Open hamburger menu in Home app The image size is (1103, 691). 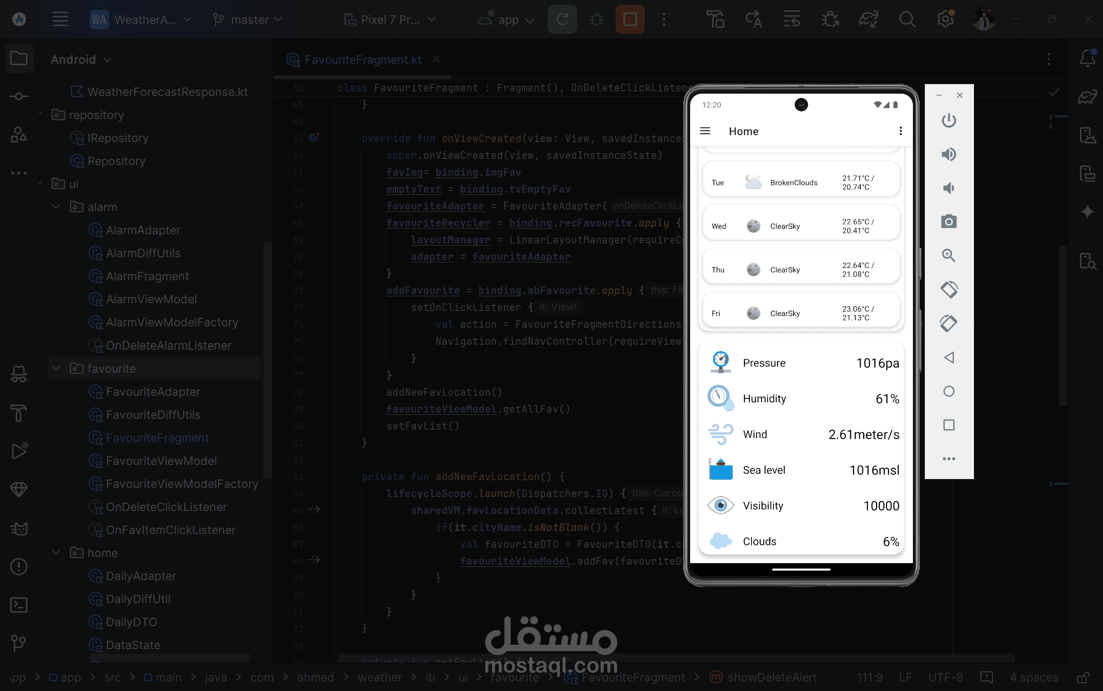pos(705,131)
